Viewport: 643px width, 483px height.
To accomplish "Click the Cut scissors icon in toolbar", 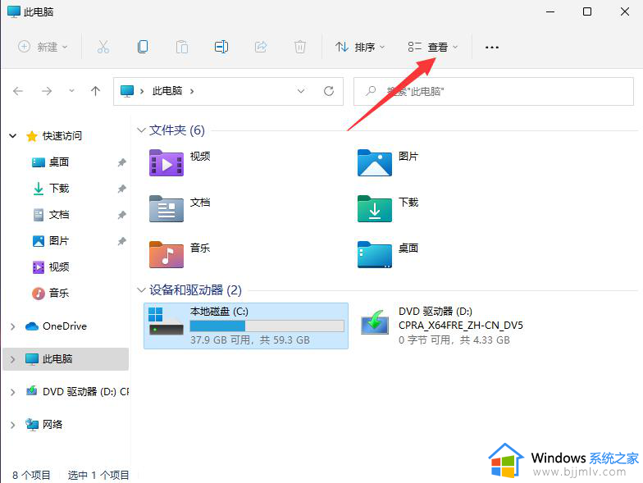I will 103,47.
